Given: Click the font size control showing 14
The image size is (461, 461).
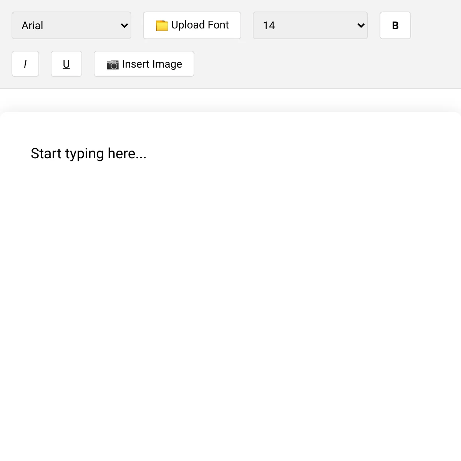Looking at the screenshot, I should [310, 25].
